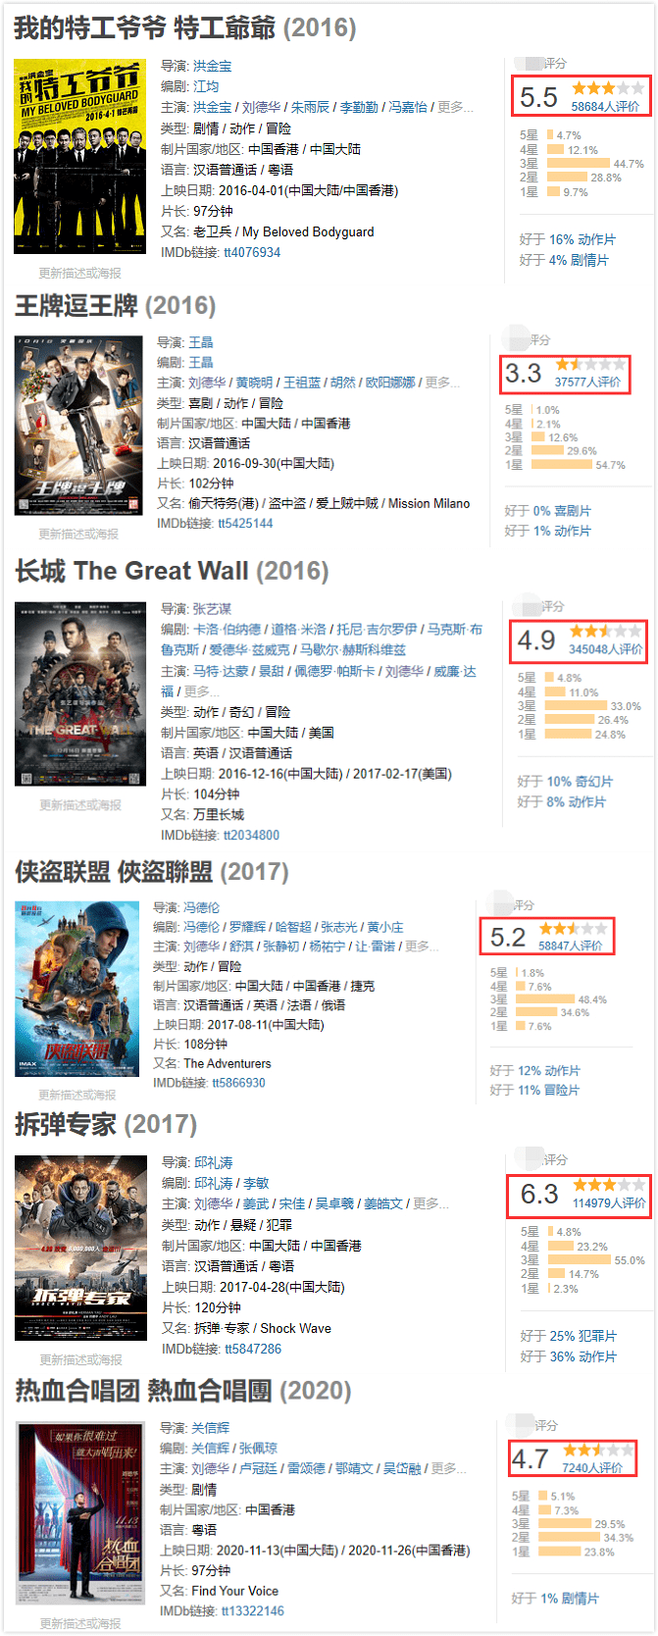The height and width of the screenshot is (1636, 658).
Task: Click 更新描述或海报 under 侠盗联盟 poster
Action: 77,1095
